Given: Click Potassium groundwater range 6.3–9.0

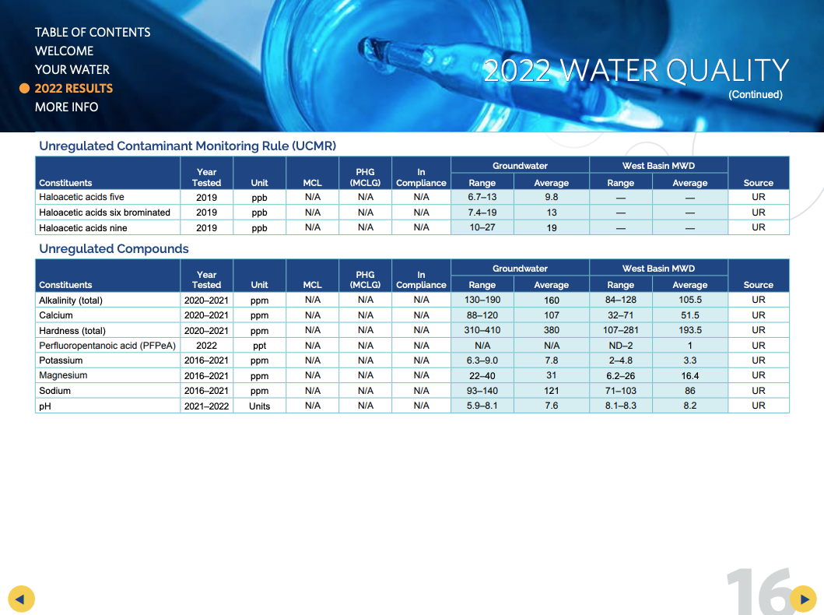Looking at the screenshot, I should pos(482,360).
